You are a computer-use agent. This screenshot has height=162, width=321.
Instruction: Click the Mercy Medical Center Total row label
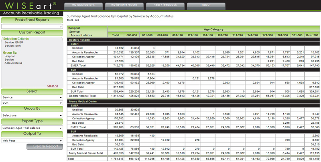pyautogui.click(x=85, y=153)
